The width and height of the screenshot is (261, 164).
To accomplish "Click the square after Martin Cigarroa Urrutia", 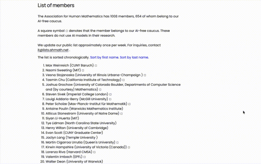I will (117, 142).
